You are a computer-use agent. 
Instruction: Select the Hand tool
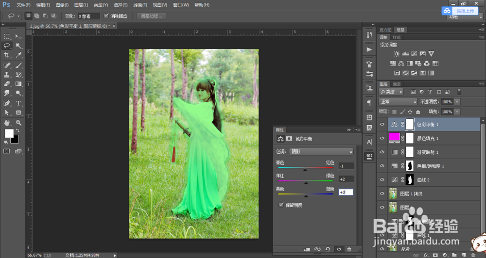tap(7, 123)
